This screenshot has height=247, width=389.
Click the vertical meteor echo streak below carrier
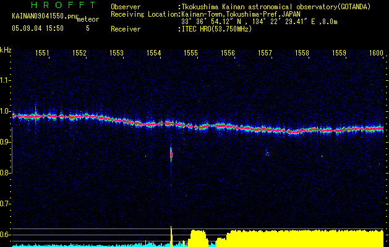pyautogui.click(x=171, y=153)
